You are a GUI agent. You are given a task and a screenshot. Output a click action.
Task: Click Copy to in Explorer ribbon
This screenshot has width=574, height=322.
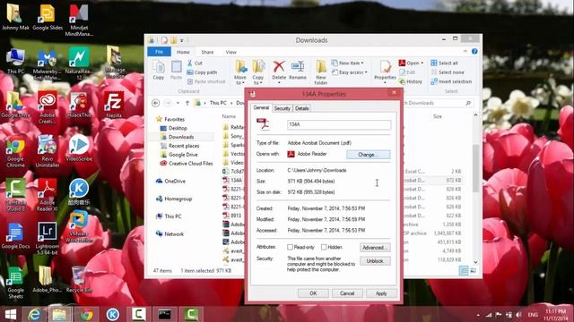pos(258,72)
